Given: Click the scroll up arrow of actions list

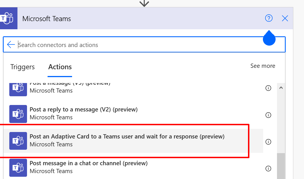Looking at the screenshot, I should [281, 88].
